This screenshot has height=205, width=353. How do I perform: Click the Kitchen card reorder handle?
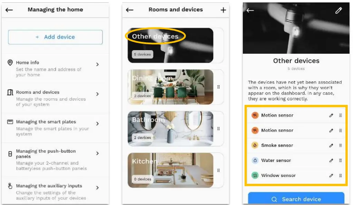pos(218,170)
